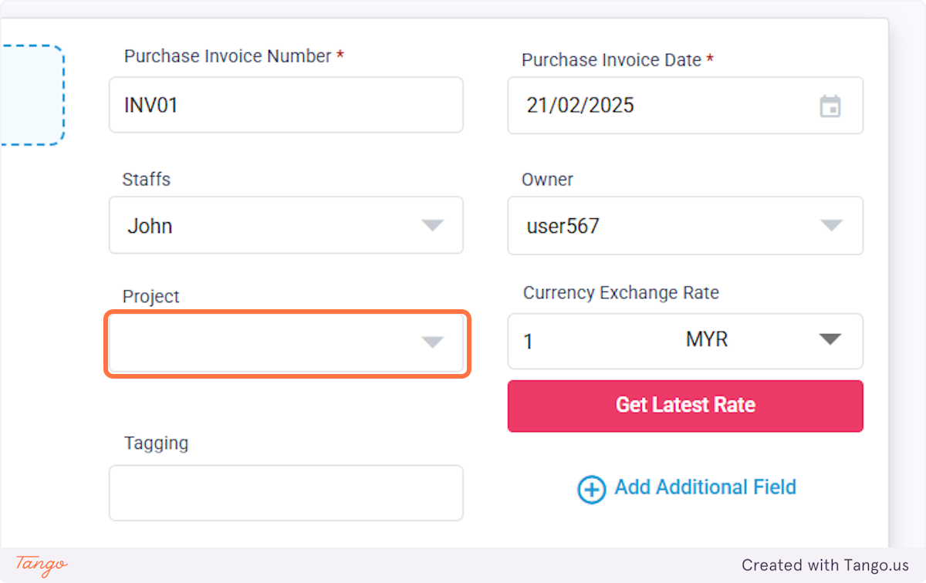Click the plus circle icon for additional field

point(592,489)
